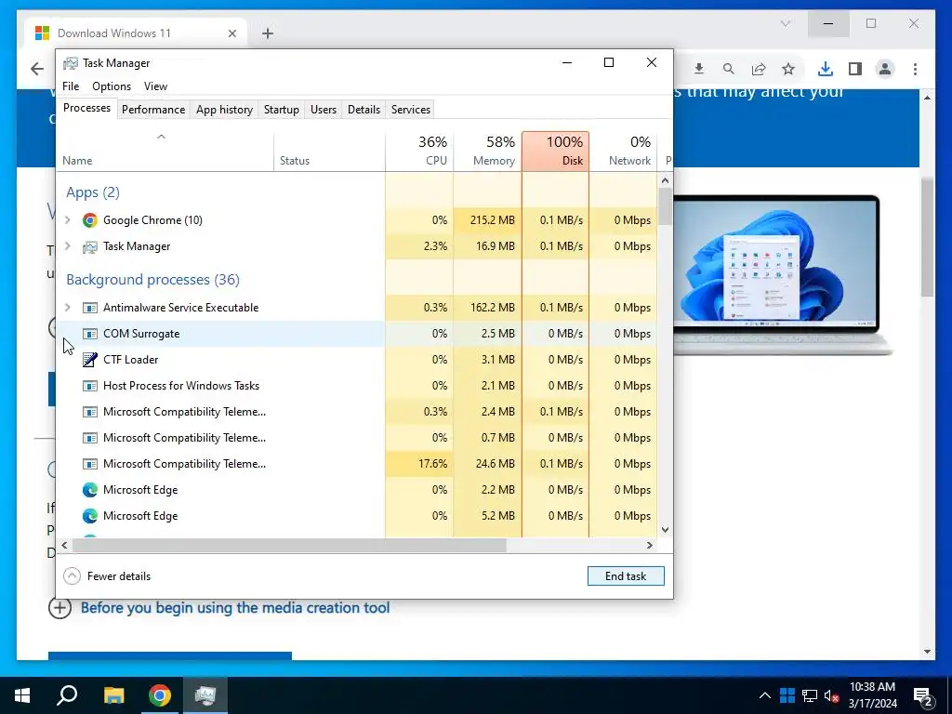Sort by the Memory column header
Screen dimensions: 952x714
pyautogui.click(x=487, y=152)
